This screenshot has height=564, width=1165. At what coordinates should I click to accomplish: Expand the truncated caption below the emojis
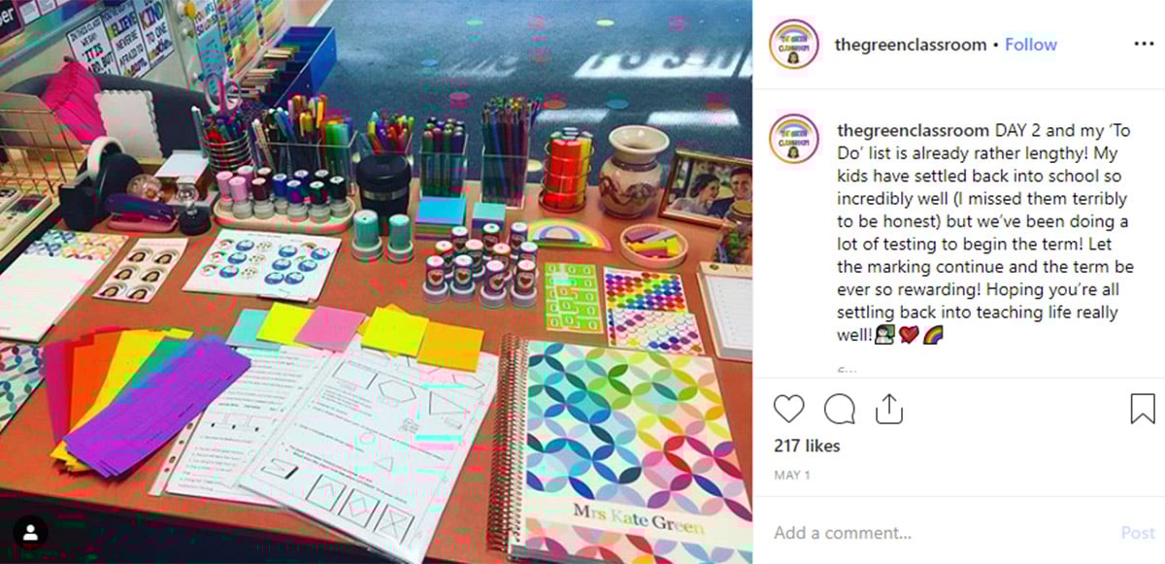[846, 368]
